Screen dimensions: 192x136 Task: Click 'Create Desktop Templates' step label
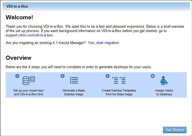[x=119, y=92]
